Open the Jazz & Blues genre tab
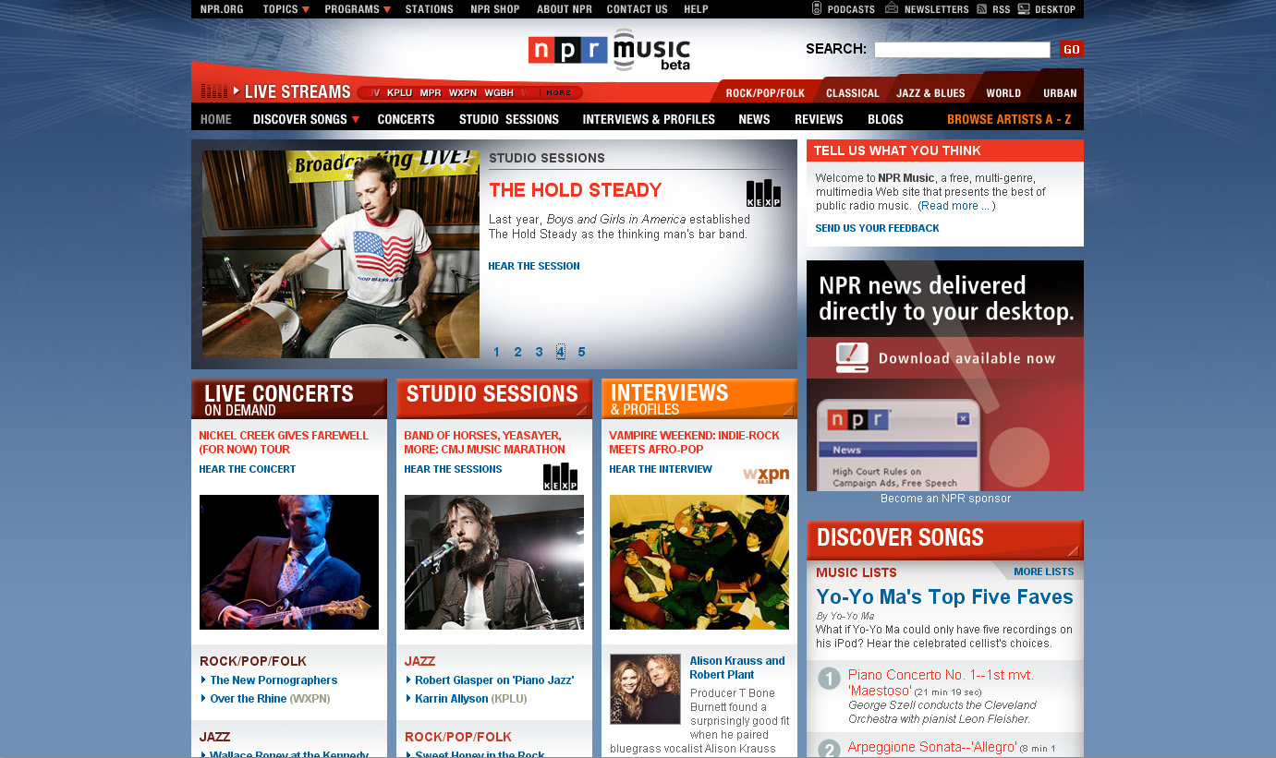The height and width of the screenshot is (758, 1276). (930, 93)
